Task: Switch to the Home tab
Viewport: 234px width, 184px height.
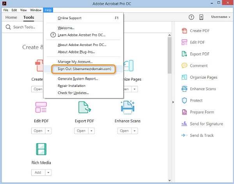Action: (x=11, y=18)
